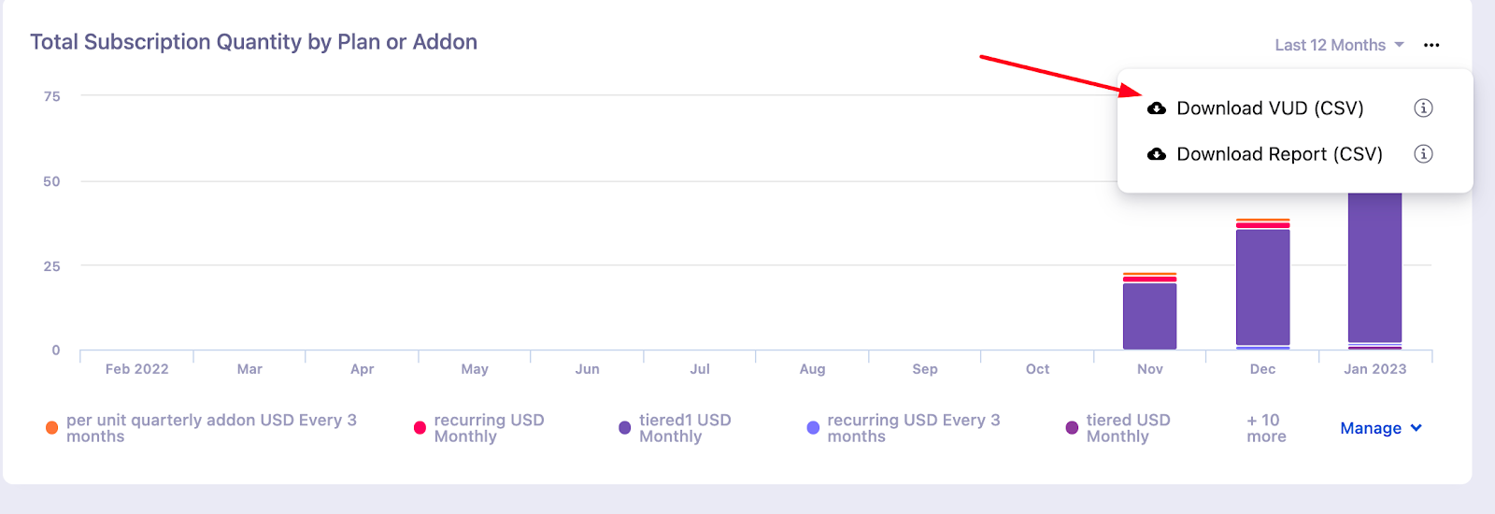The height and width of the screenshot is (514, 1495).
Task: Open the Last 12 Months dropdown
Action: click(x=1339, y=45)
